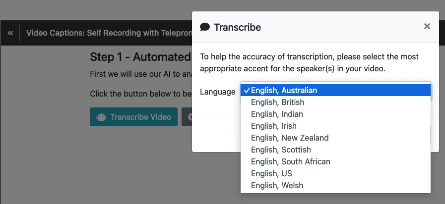
Task: Pick English, Indian in the dropdown
Action: click(335, 114)
